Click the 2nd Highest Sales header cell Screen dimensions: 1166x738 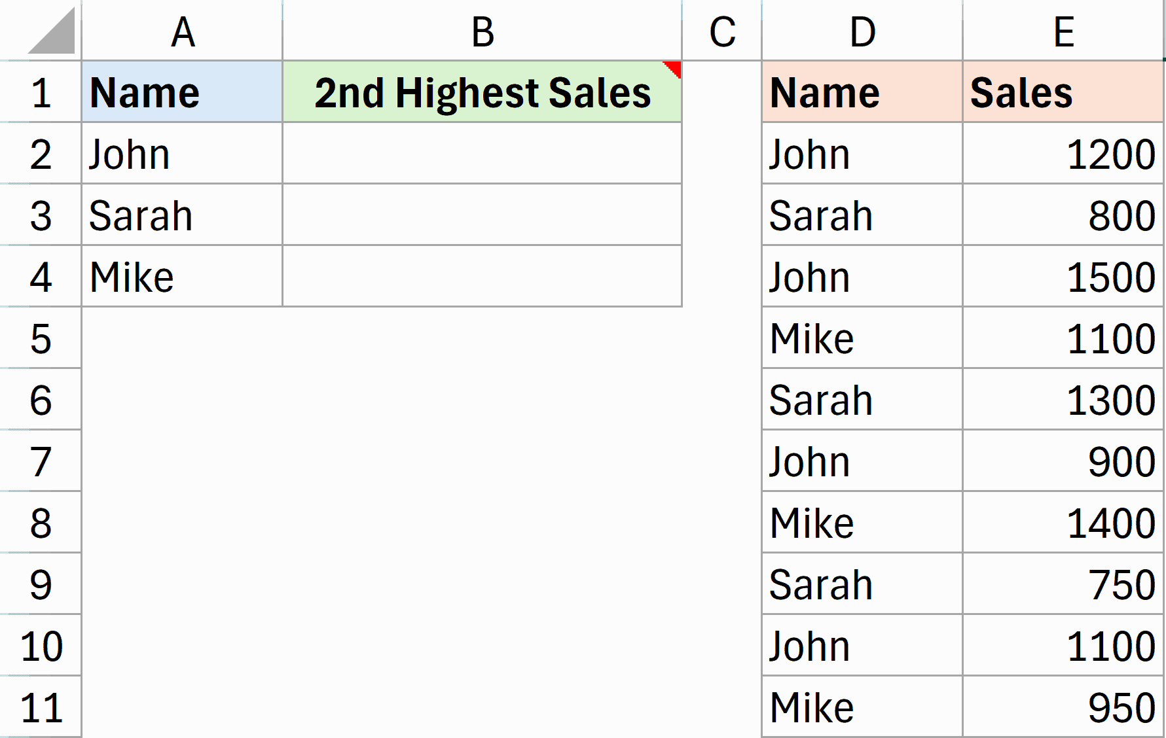(481, 92)
